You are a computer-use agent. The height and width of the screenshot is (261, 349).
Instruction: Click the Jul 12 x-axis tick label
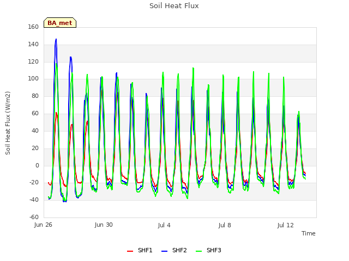[286, 225]
